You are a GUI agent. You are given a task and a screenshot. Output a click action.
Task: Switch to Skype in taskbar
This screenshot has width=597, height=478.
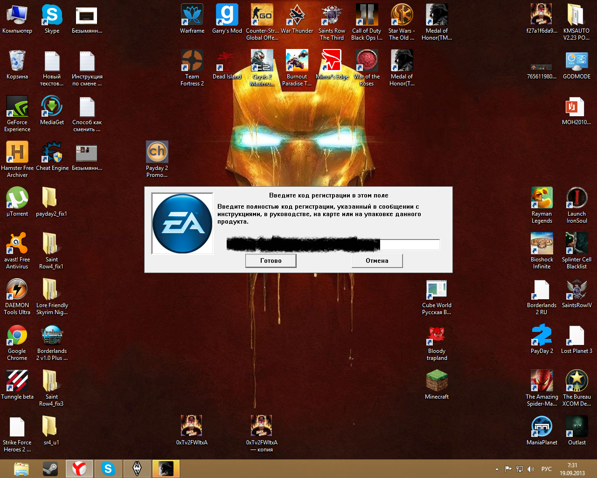(108, 469)
